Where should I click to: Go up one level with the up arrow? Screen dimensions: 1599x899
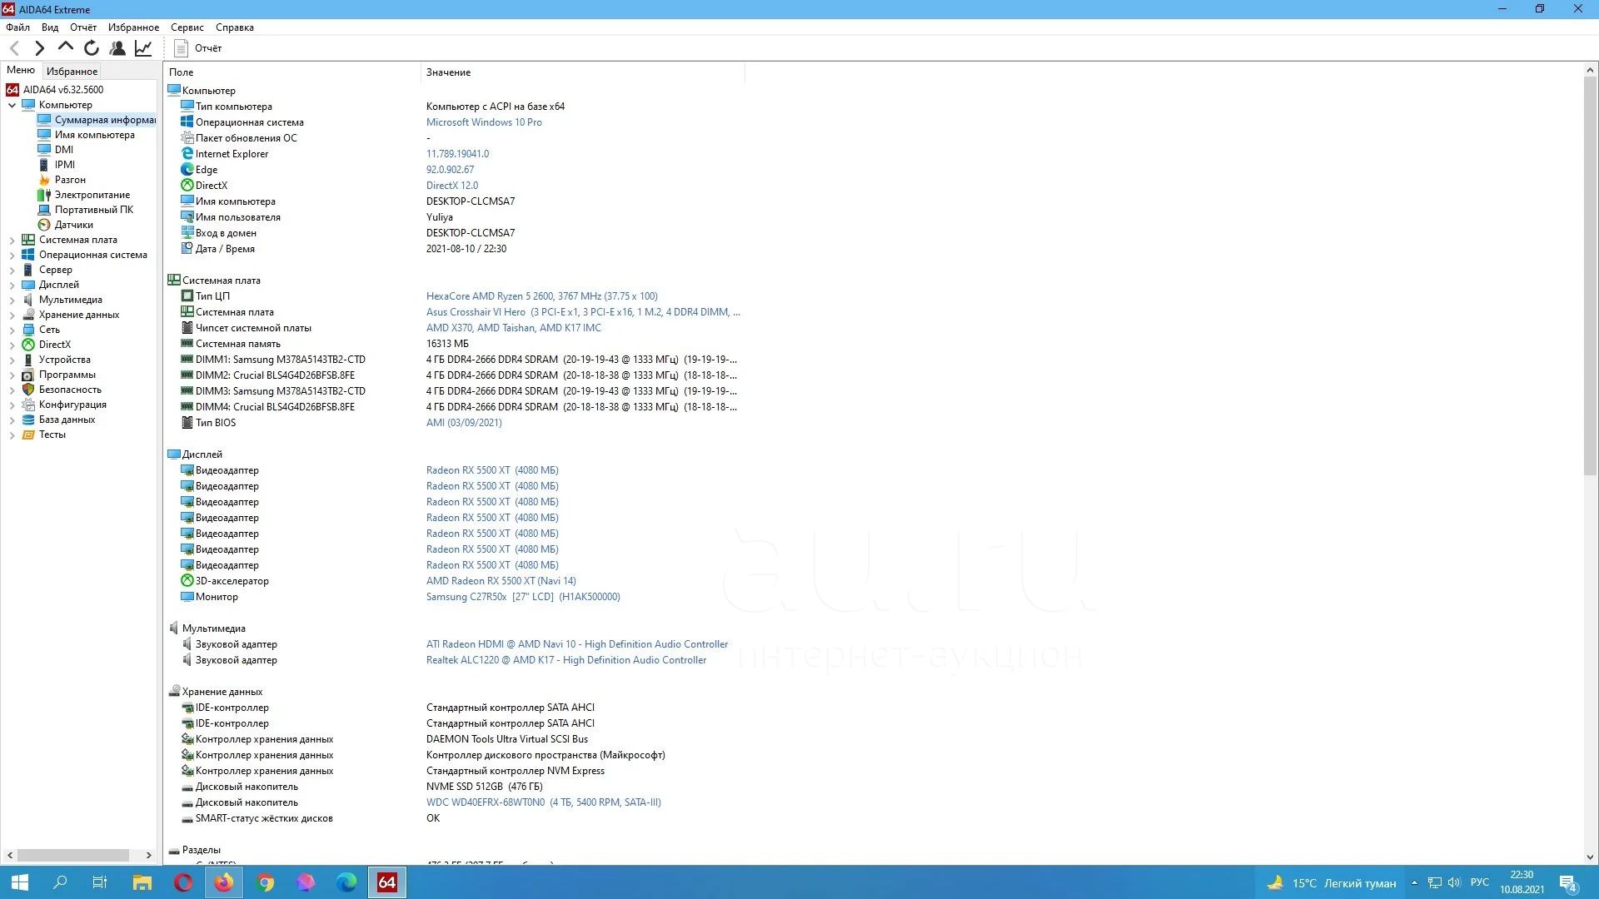[65, 47]
